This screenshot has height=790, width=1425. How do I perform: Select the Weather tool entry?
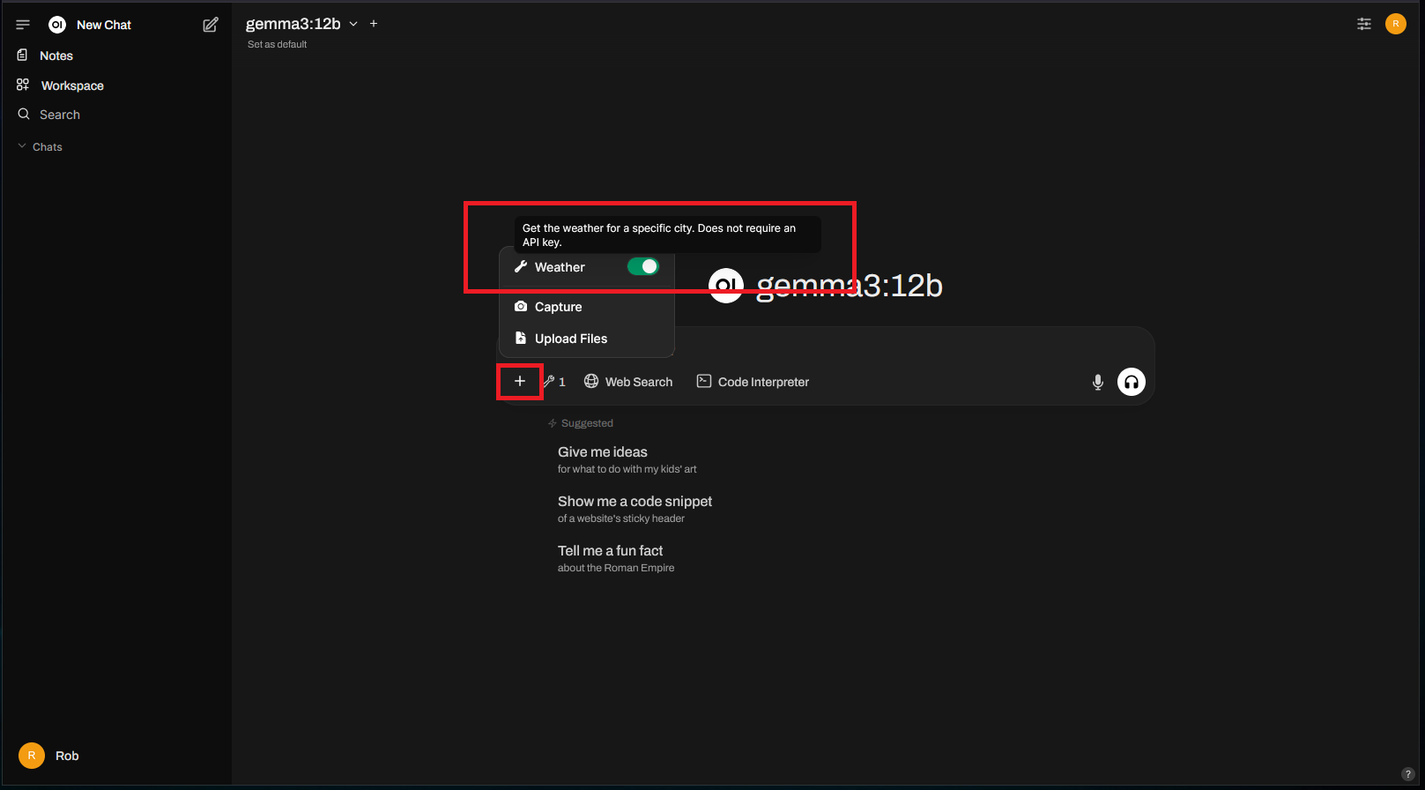click(560, 267)
